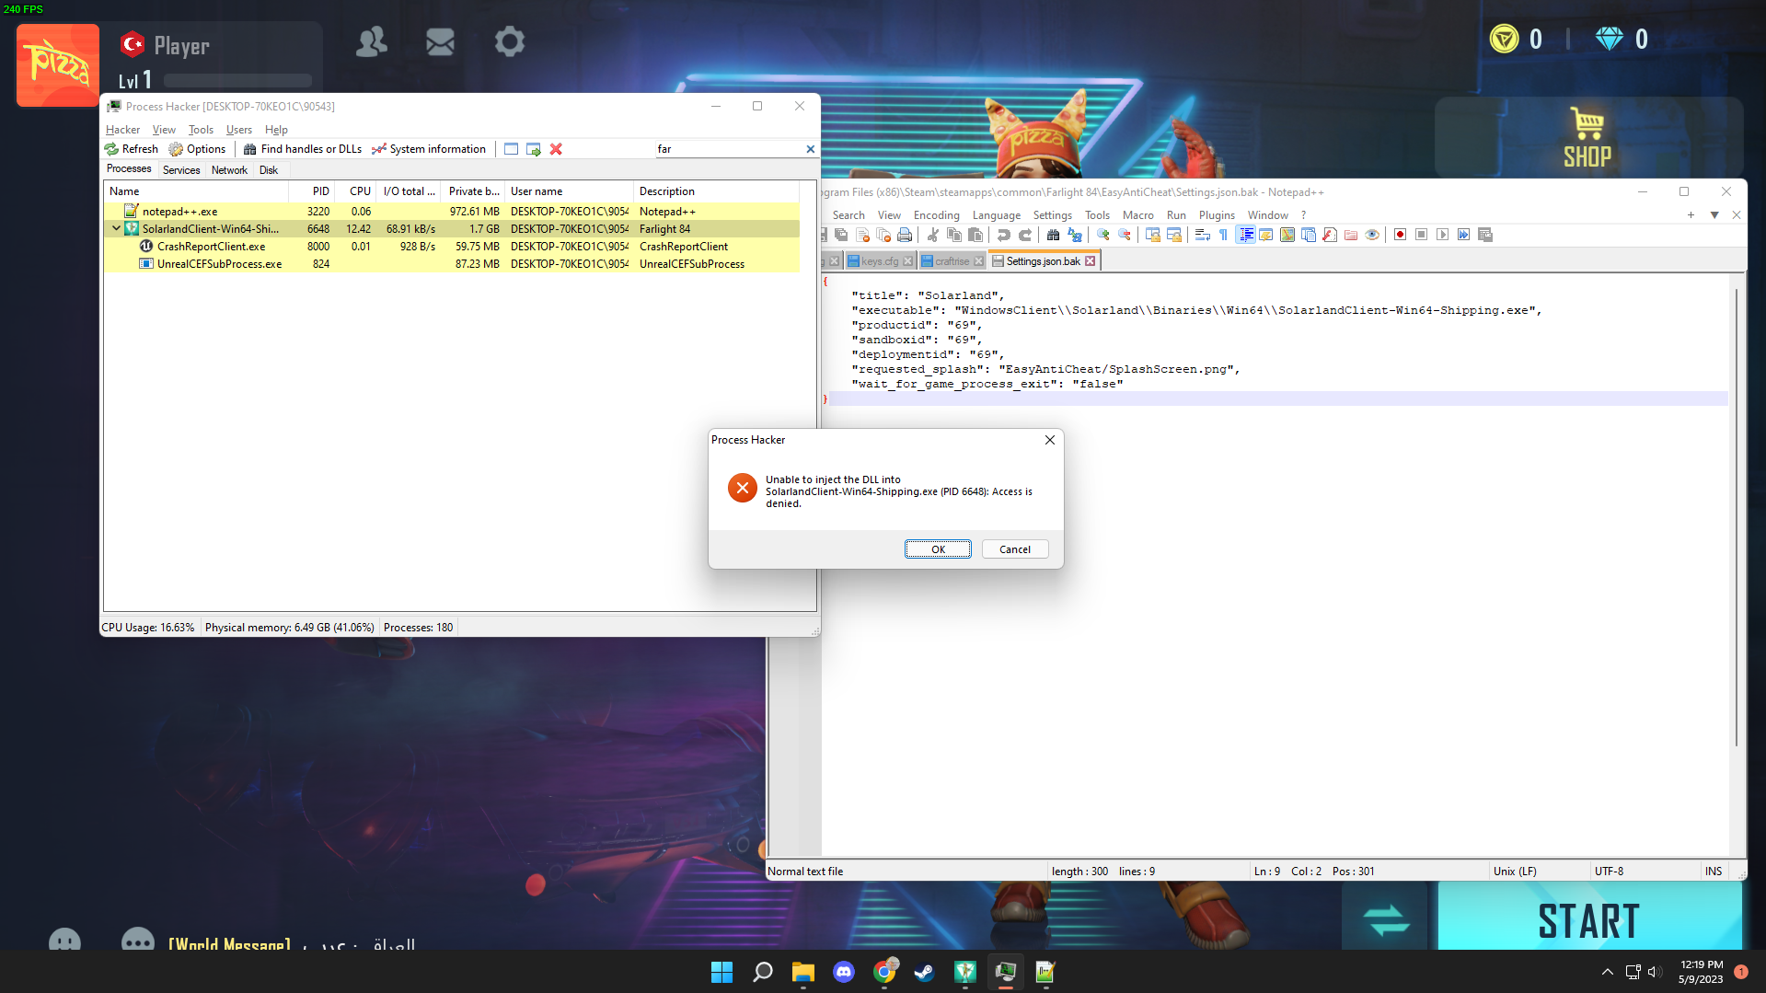Toggle the indent guide button in Notepad++
The image size is (1766, 993).
coord(1245,236)
